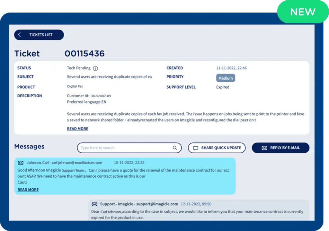
Task: Open the TICKETS LIST button label
Action: click(41, 35)
